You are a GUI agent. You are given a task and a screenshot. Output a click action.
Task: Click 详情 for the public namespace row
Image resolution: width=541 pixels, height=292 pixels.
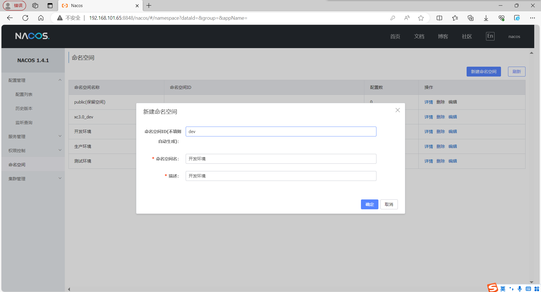[x=429, y=102]
